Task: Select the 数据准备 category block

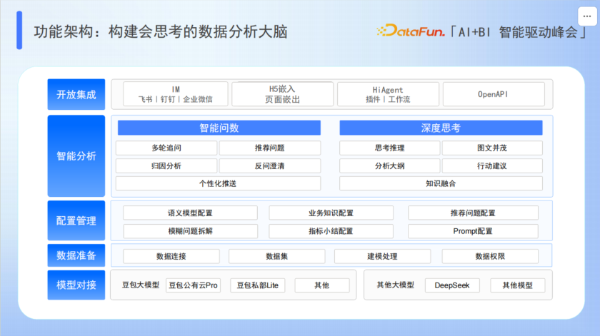Action: pyautogui.click(x=76, y=255)
